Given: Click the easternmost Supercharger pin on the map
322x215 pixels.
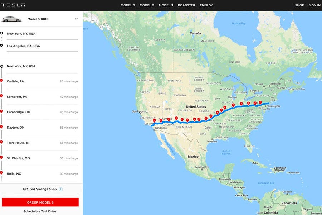Looking at the screenshot, I should click(x=260, y=102).
